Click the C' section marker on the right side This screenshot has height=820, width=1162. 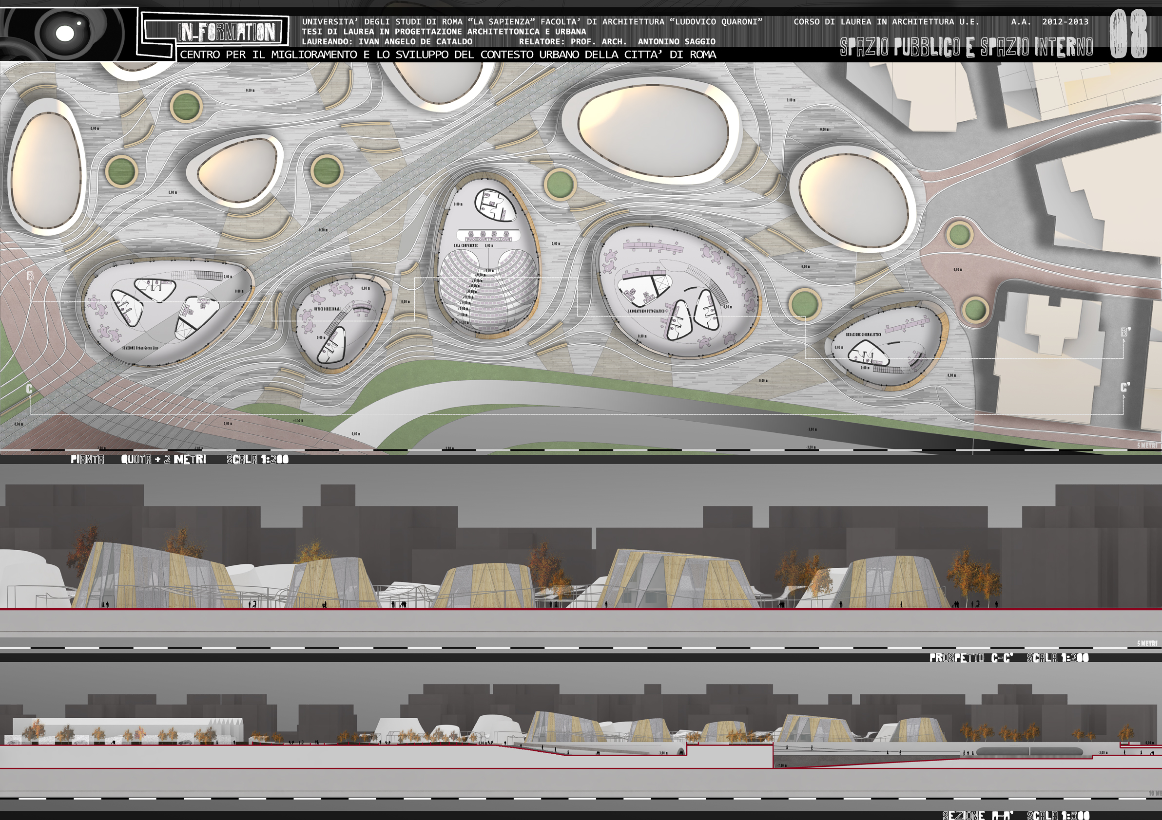click(x=1124, y=387)
